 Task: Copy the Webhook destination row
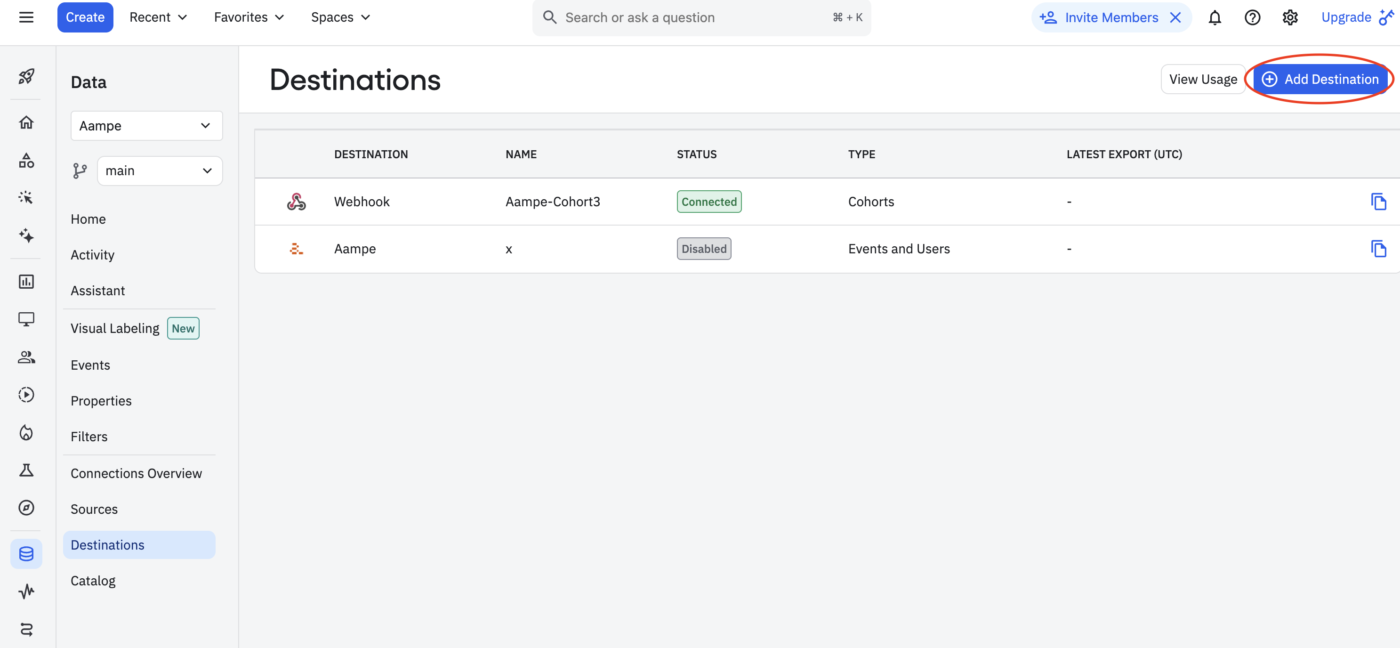pos(1378,202)
